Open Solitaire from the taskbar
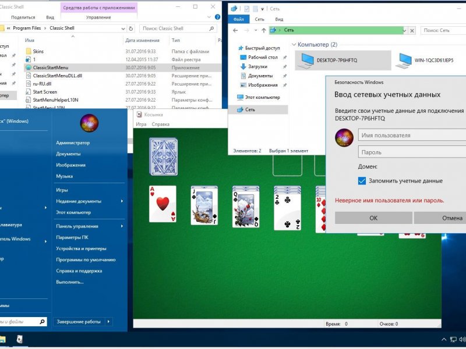The width and height of the screenshot is (466, 349). 20,339
